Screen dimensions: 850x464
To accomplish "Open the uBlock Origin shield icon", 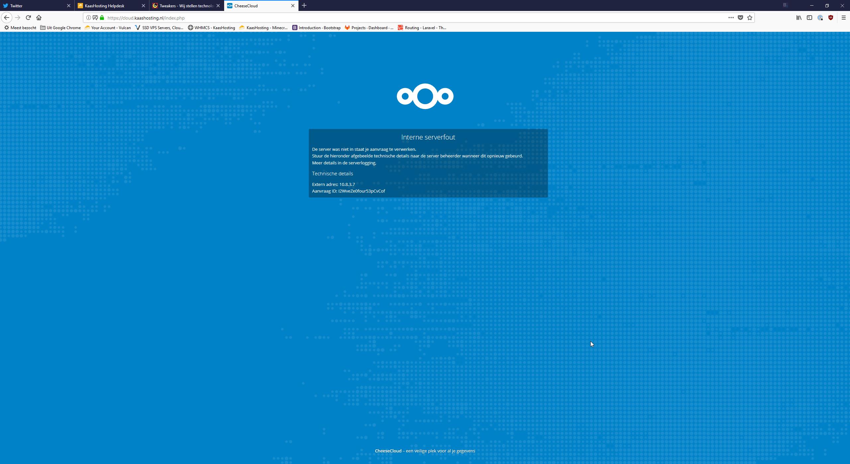I will point(830,18).
